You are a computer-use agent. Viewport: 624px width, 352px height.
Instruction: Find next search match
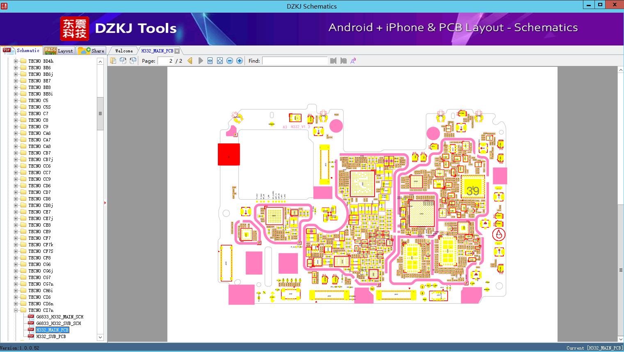point(343,61)
